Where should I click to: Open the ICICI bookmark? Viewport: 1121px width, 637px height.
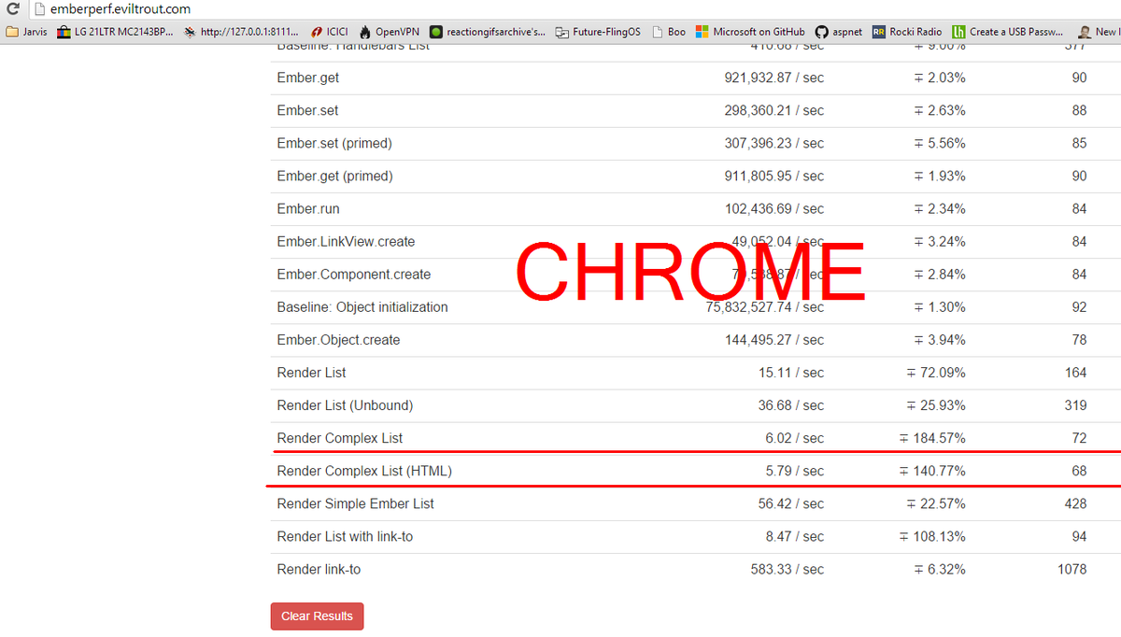[x=329, y=32]
